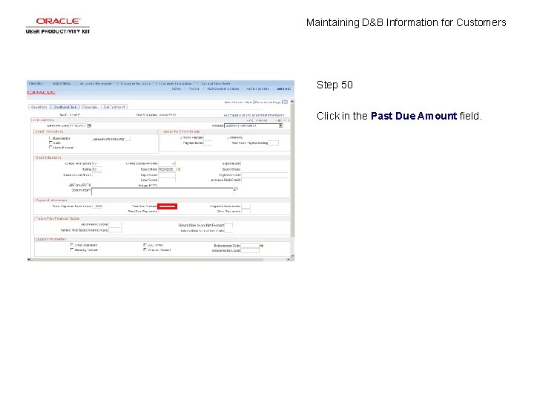Click the Sign out link

(x=283, y=88)
